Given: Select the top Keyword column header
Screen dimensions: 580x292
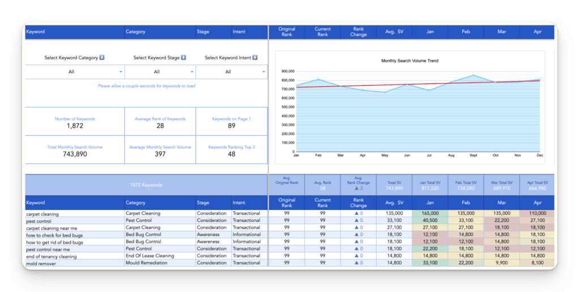Looking at the screenshot, I should coord(36,32).
